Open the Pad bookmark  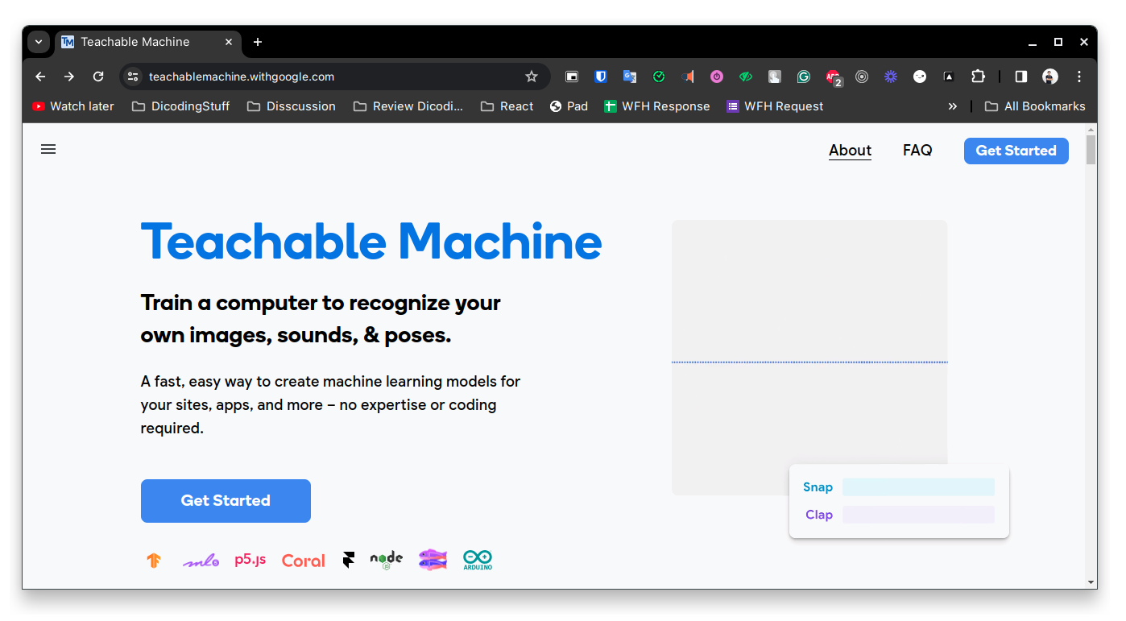[569, 106]
